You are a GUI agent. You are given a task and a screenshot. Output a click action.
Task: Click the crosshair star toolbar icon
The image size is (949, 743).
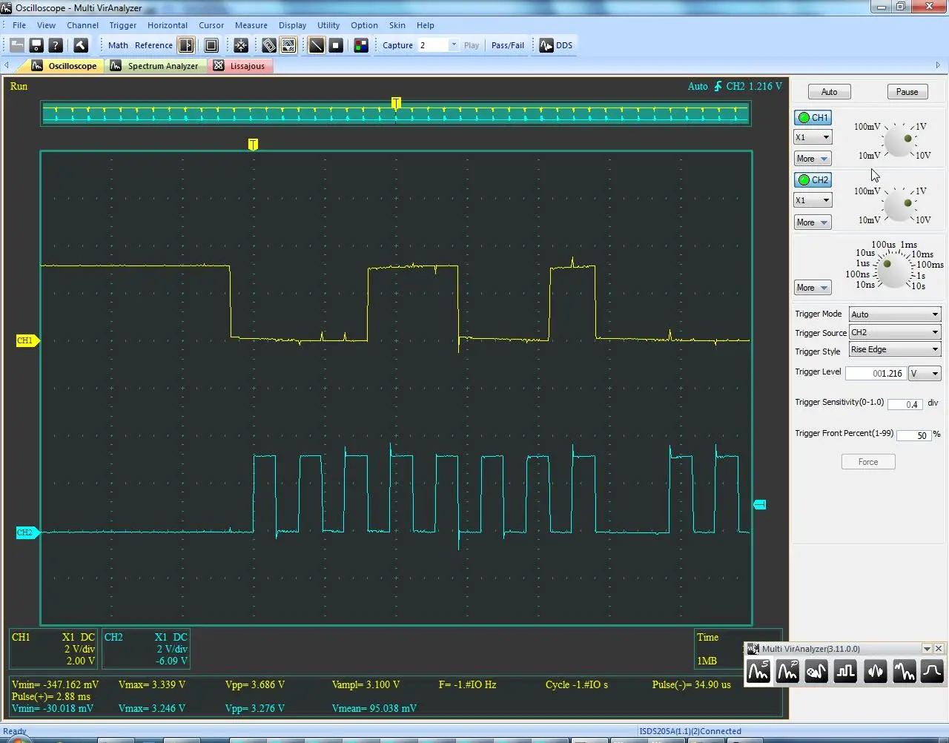pyautogui.click(x=241, y=45)
